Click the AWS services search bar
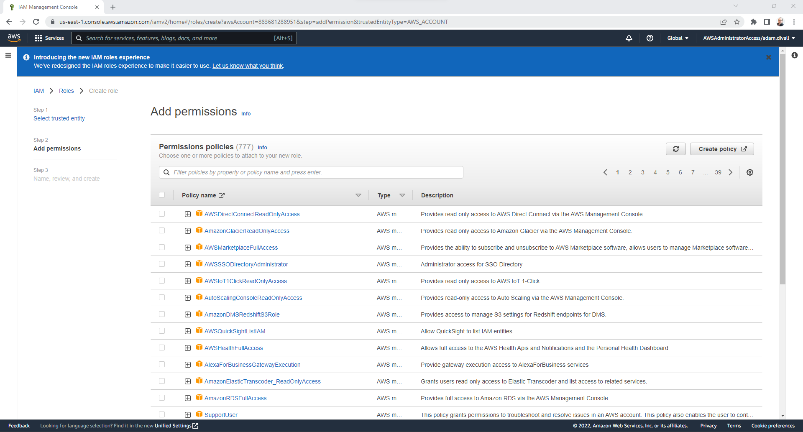This screenshot has width=803, height=432. pos(184,38)
